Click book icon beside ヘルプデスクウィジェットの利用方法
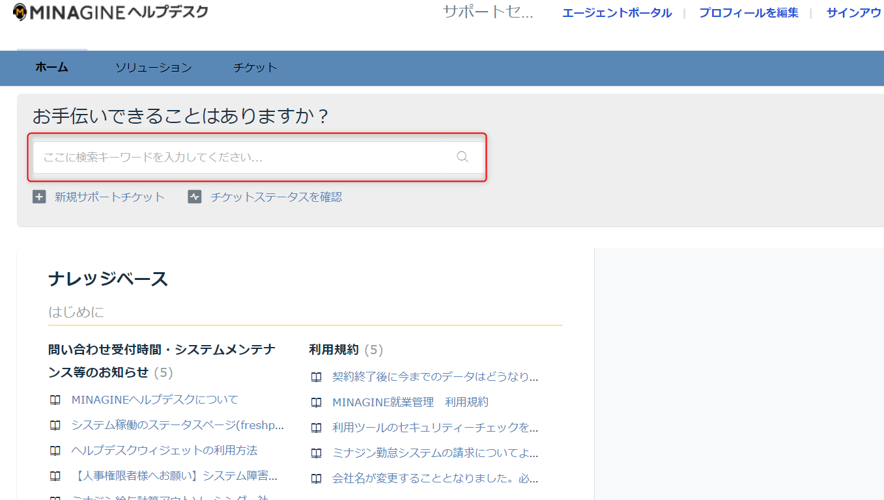 pos(55,451)
